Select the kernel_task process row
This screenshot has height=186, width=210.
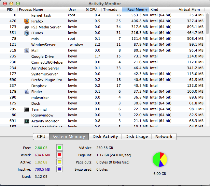coord(103,15)
